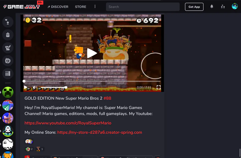241x158 pixels.
Task: Open the friends list icon
Action: pos(223,7)
